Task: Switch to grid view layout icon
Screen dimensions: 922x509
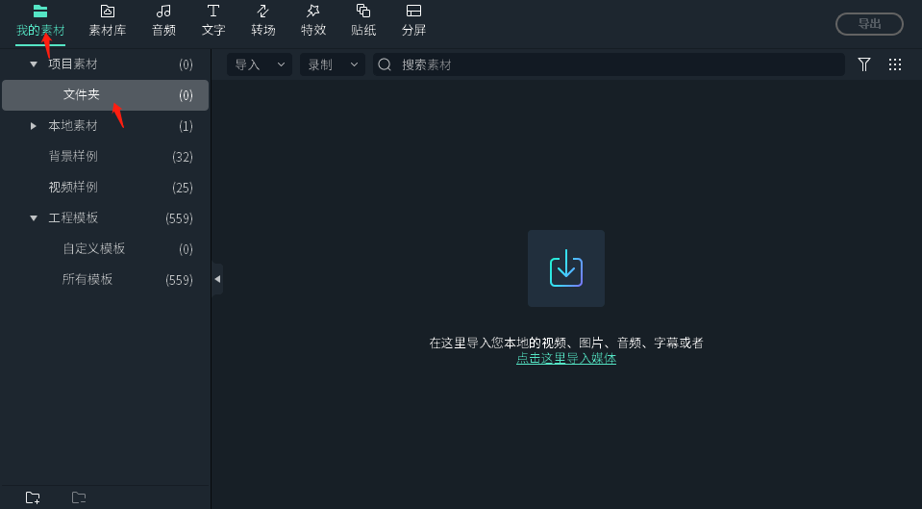Action: [895, 64]
